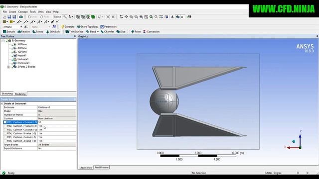Click the Generate button

[x=68, y=27]
